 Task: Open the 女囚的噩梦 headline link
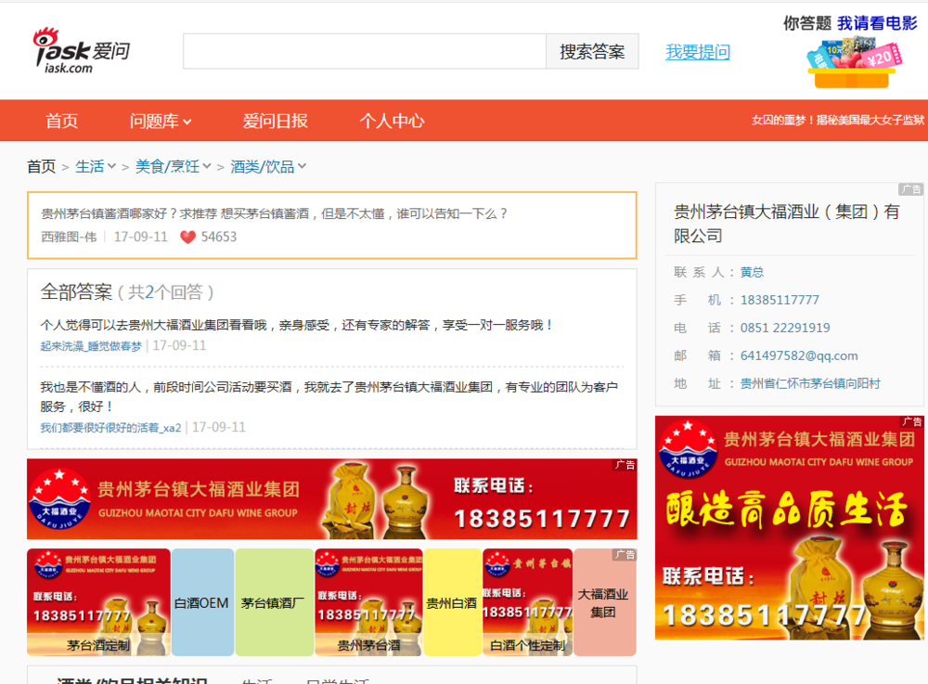[x=837, y=120]
